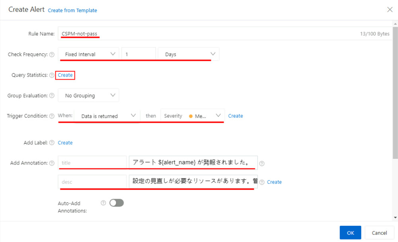Create a new query statistic
The image size is (398, 242).
pyautogui.click(x=65, y=75)
